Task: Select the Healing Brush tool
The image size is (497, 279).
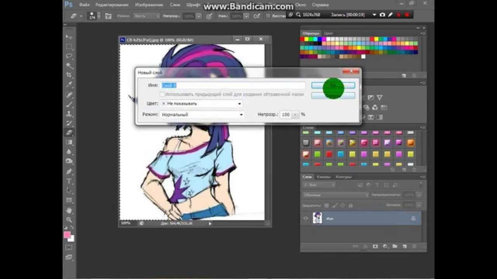Action: [69, 95]
